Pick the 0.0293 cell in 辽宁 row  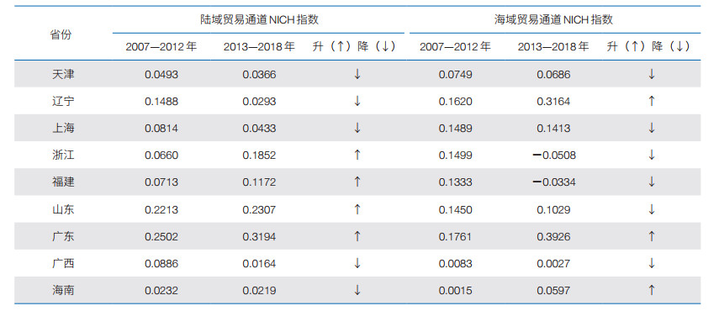pyautogui.click(x=260, y=102)
